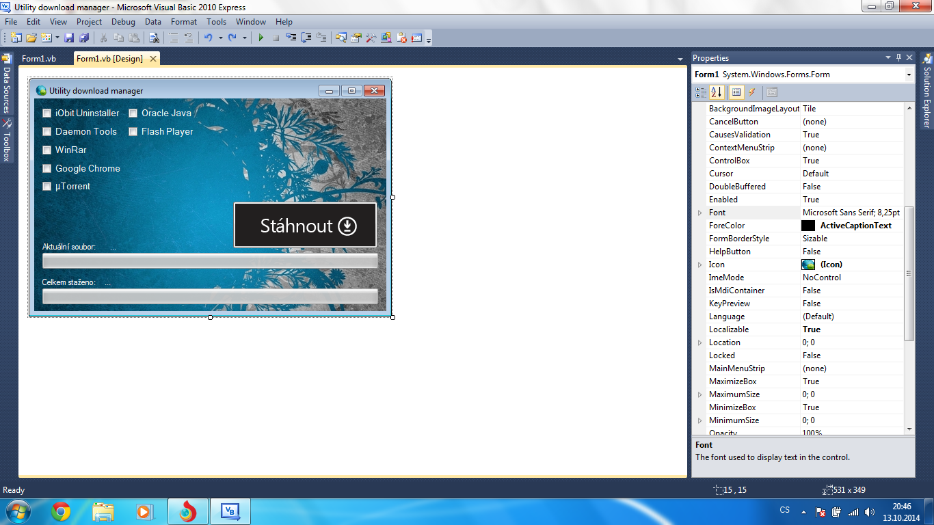This screenshot has width=934, height=525.
Task: Click the Open File folder icon
Action: point(31,38)
